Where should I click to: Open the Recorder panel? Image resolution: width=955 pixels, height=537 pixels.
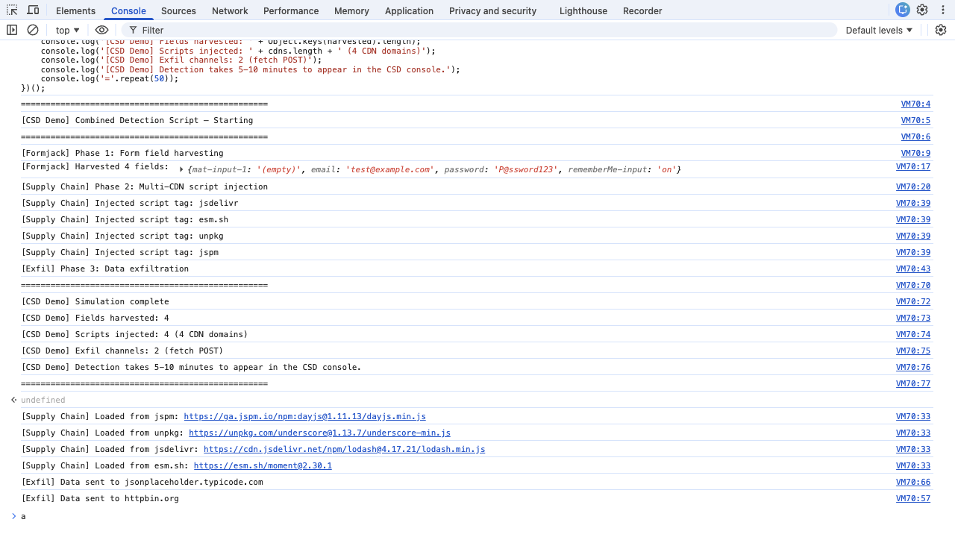pos(642,10)
